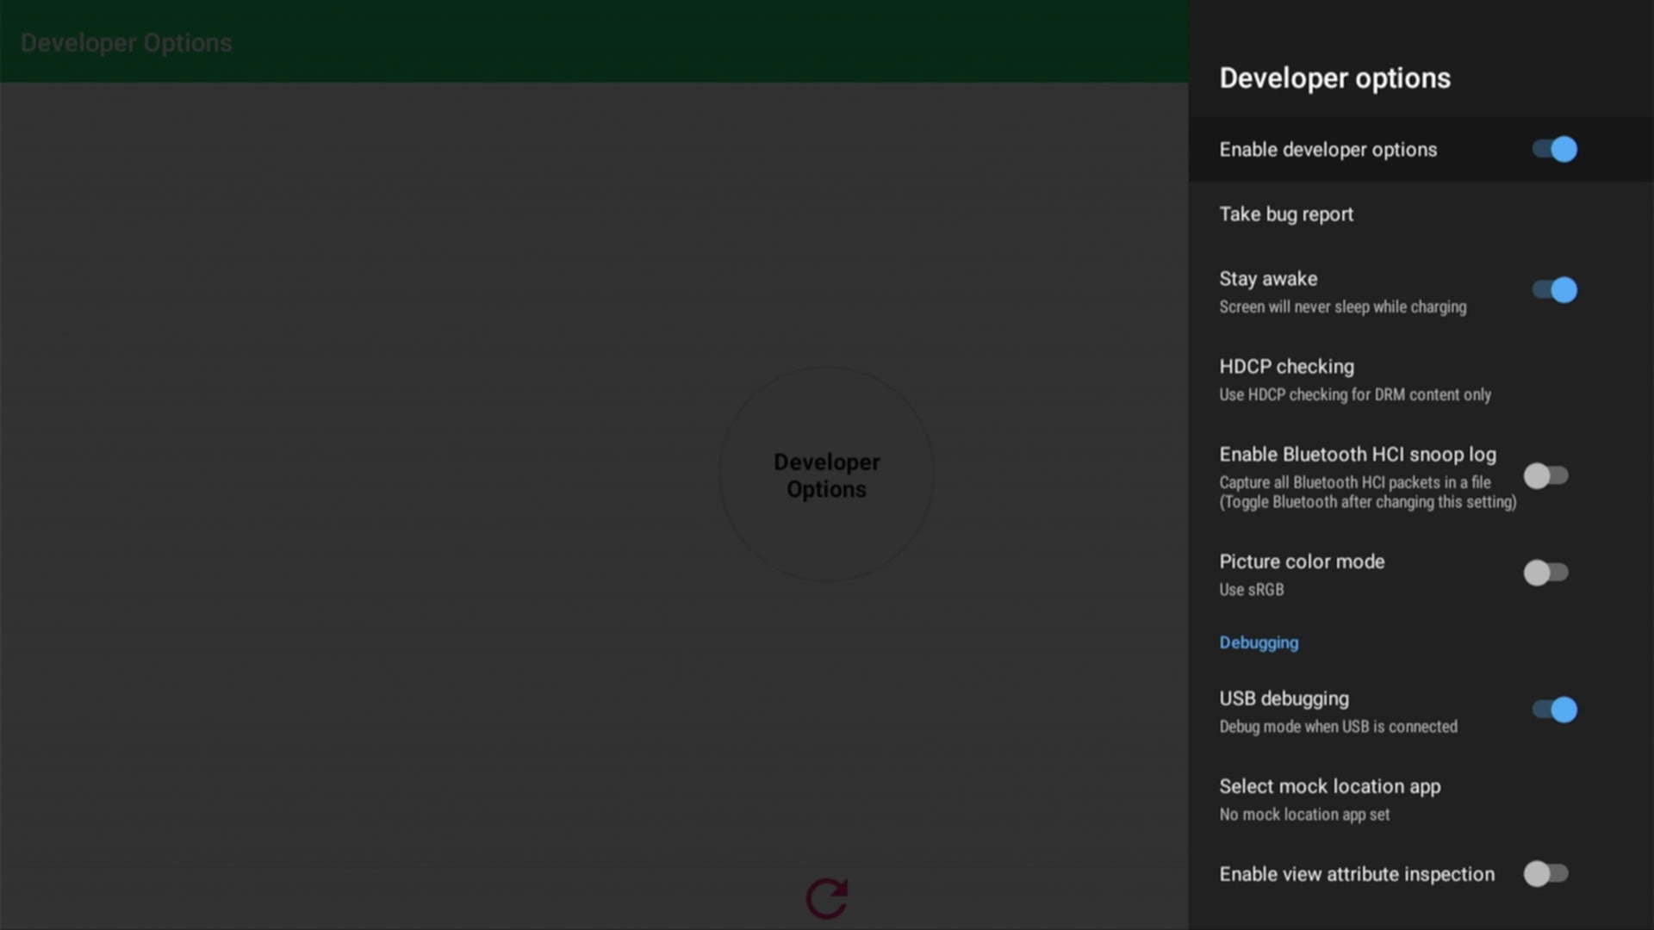
Task: Turn on Picture color mode sRGB
Action: 1545,573
